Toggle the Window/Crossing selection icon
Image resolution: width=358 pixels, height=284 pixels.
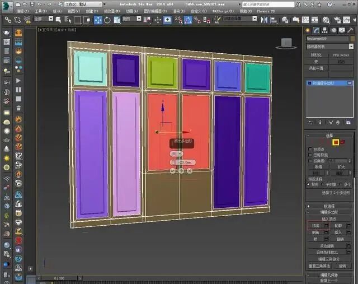tap(87, 20)
